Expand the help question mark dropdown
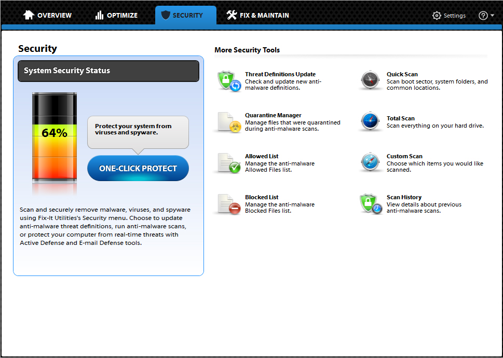 pos(486,16)
